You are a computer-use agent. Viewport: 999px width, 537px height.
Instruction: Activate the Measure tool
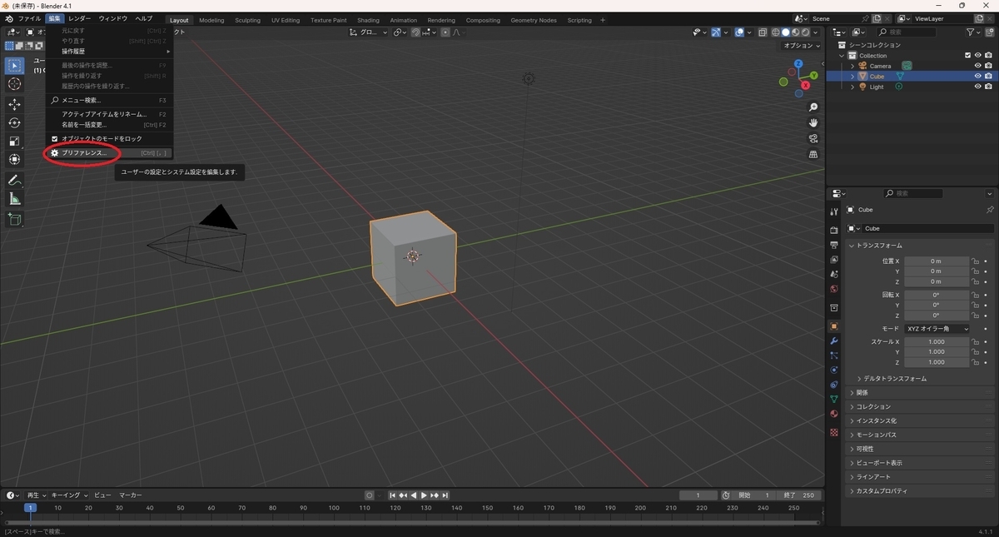14,199
